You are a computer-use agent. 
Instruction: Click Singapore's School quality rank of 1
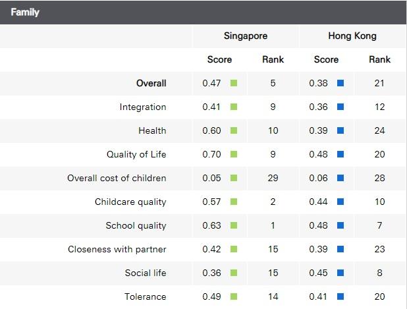pos(273,226)
